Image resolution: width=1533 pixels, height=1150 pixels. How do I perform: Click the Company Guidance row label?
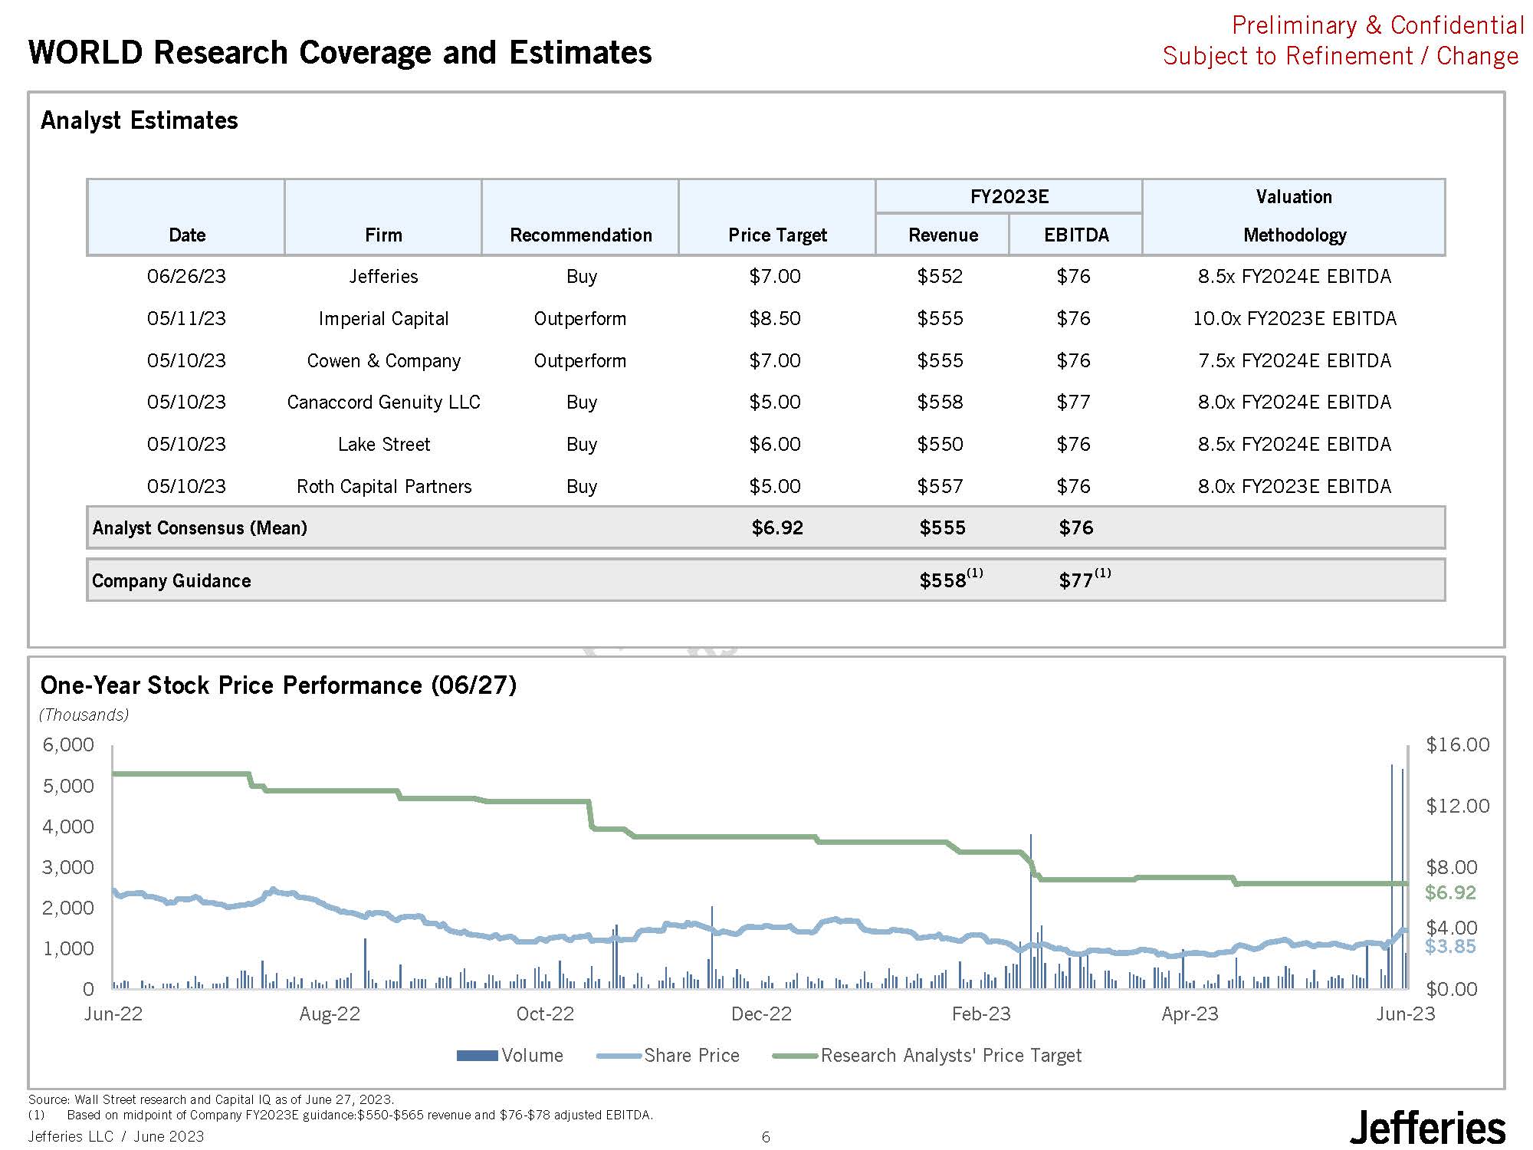tap(172, 580)
